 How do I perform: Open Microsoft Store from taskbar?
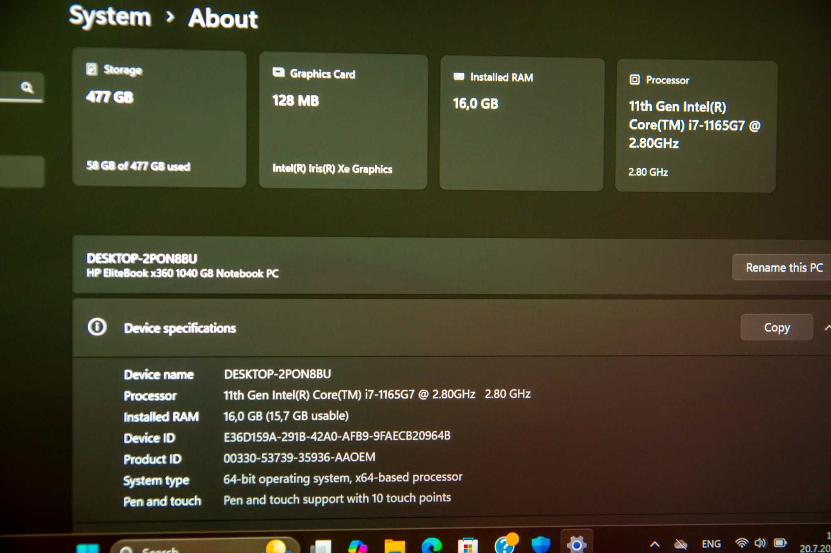(x=468, y=545)
